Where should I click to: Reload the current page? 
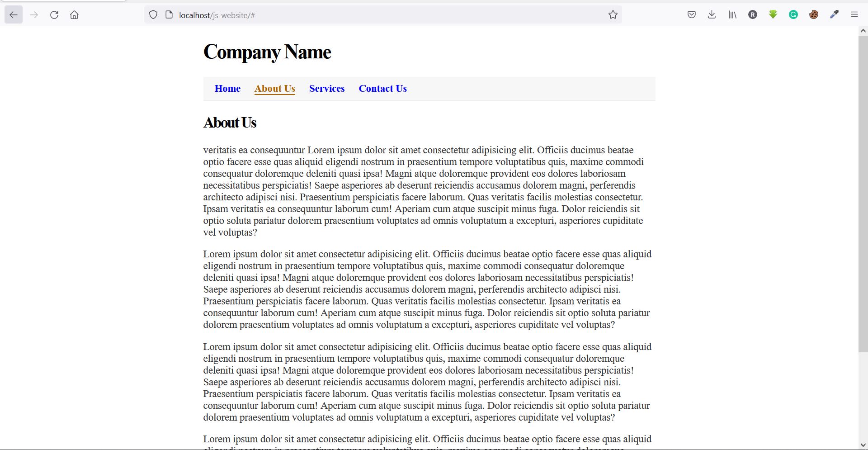click(54, 15)
